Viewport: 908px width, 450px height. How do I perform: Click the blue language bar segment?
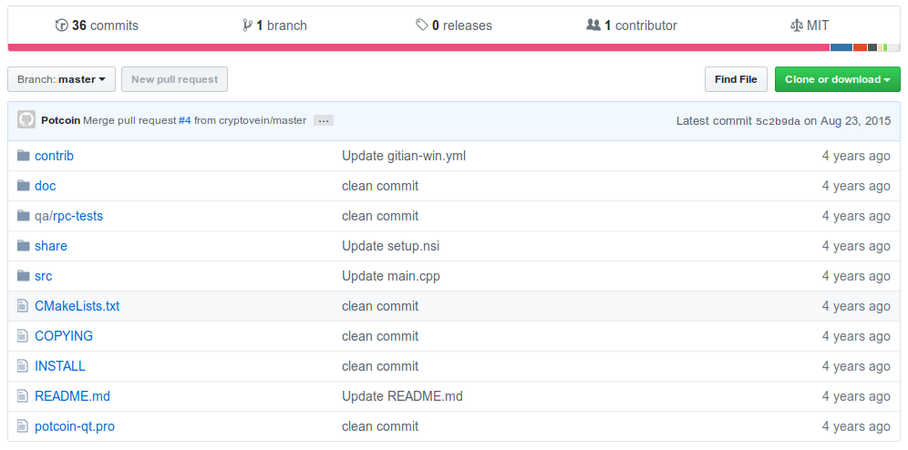[x=841, y=47]
